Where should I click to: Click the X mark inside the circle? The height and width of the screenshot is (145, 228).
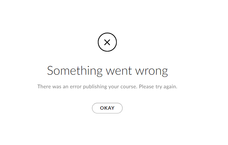[107, 42]
